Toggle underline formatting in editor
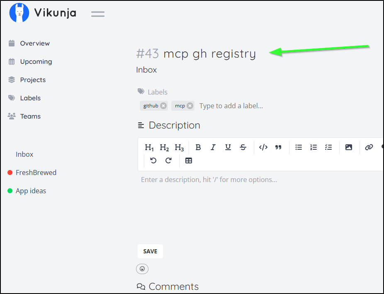The image size is (384, 294). [228, 147]
